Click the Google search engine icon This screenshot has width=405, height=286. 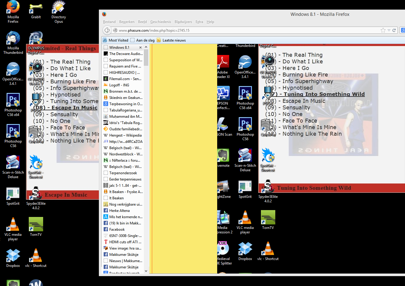[403, 30]
